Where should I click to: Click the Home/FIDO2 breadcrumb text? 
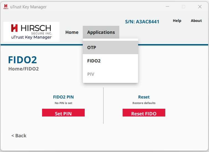point(24,69)
